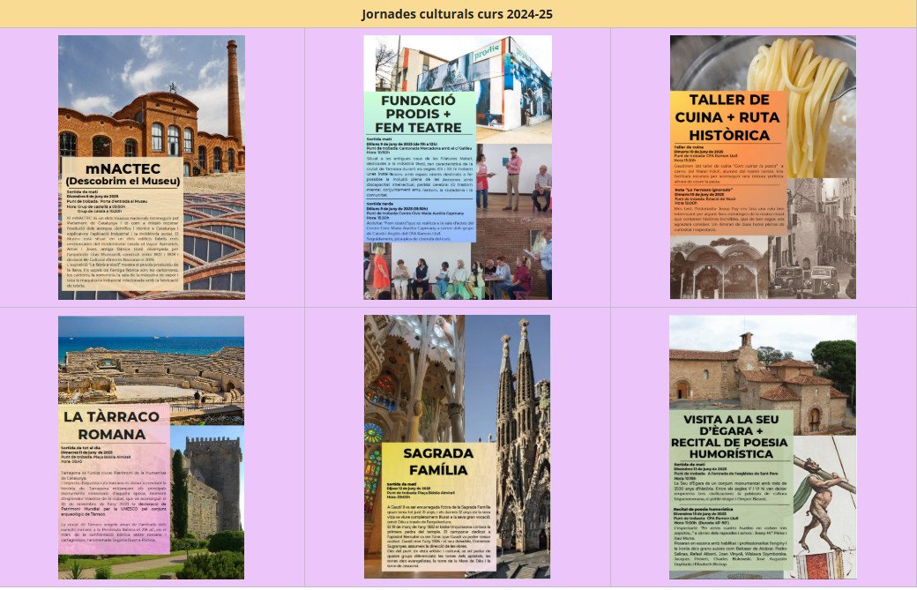This screenshot has height=590, width=917.
Task: Click the 'Jornades culturals curs 2024-25' header title
Action: pos(458,14)
